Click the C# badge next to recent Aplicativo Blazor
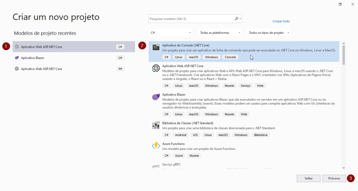The width and height of the screenshot is (358, 191). [120, 58]
